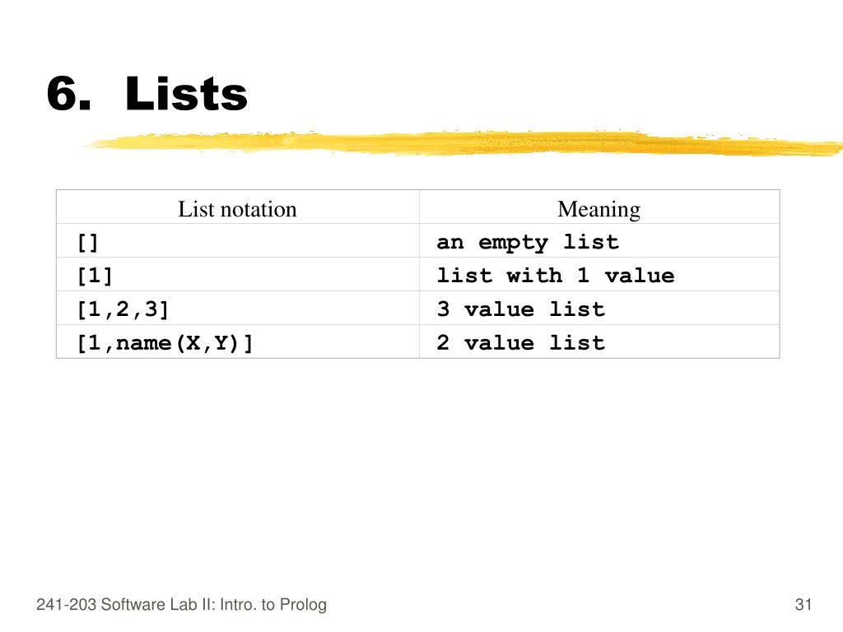The image size is (843, 632).
Task: Click the word 'empty' in the table
Action: (514, 243)
